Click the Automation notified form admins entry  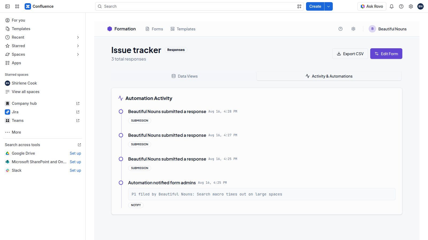(162, 183)
